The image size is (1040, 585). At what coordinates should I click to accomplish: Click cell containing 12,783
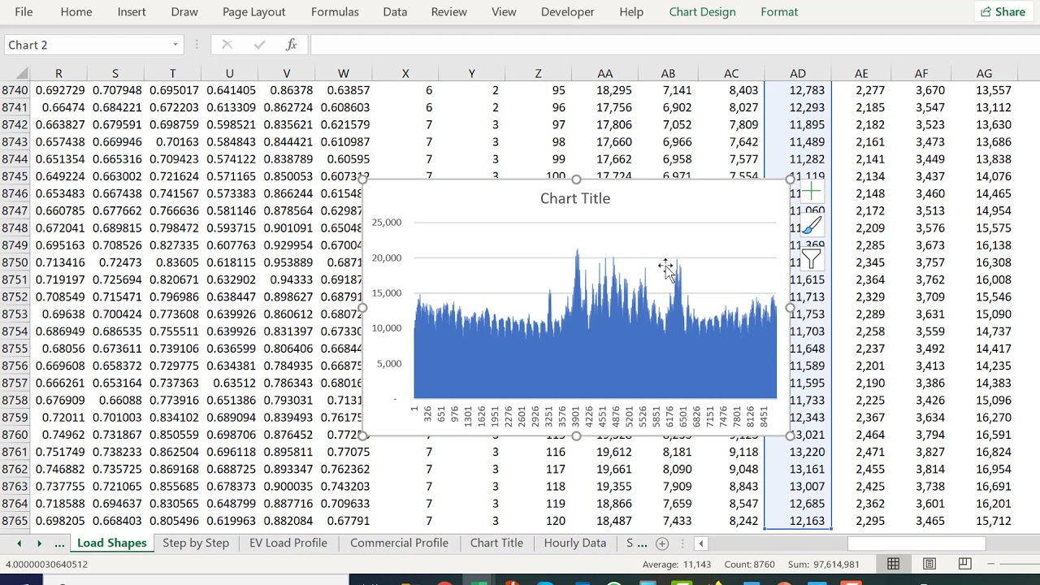tap(798, 90)
